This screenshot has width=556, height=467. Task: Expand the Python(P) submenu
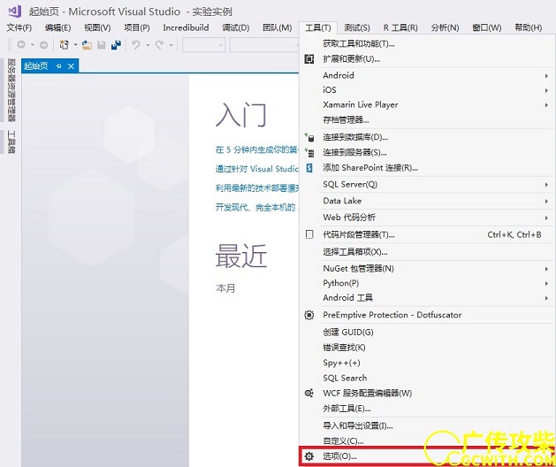pos(546,284)
